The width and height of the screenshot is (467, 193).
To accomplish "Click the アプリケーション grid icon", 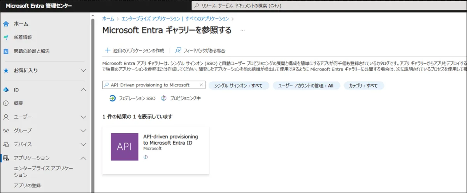I will (6, 158).
